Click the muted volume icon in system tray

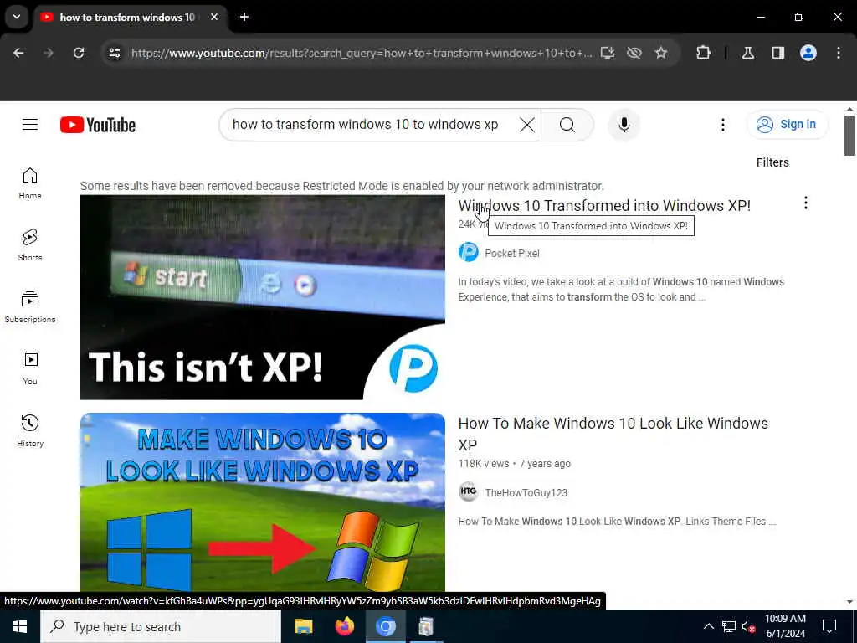[x=749, y=626]
